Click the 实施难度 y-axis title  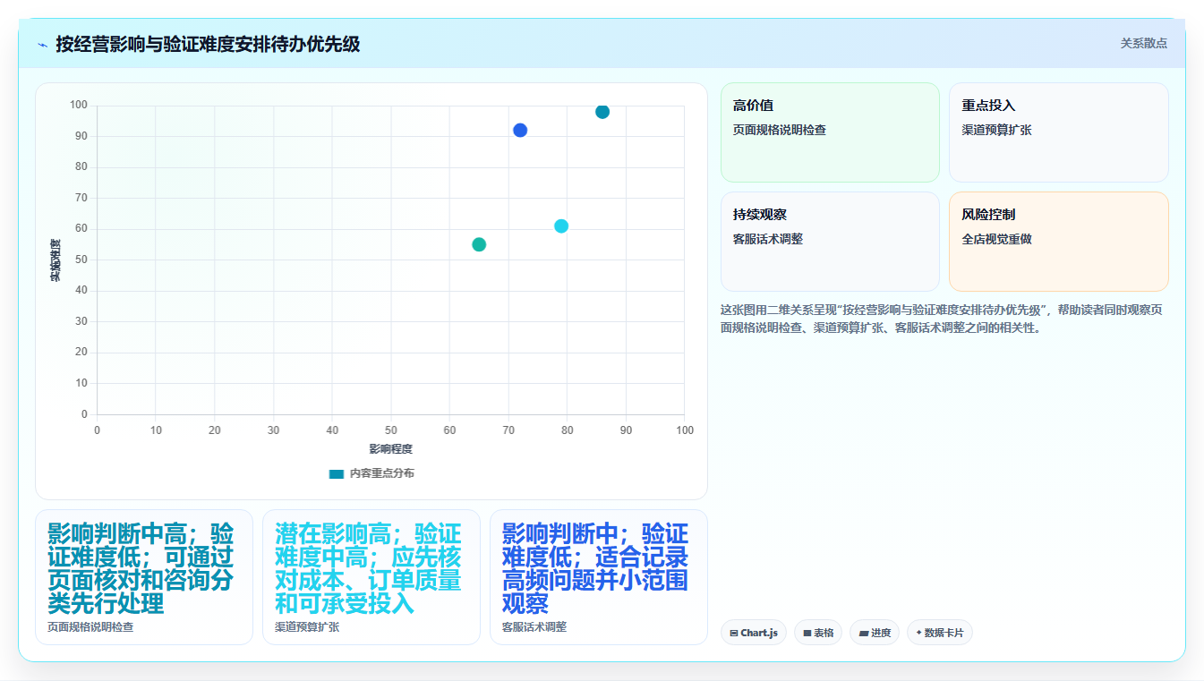coord(55,260)
